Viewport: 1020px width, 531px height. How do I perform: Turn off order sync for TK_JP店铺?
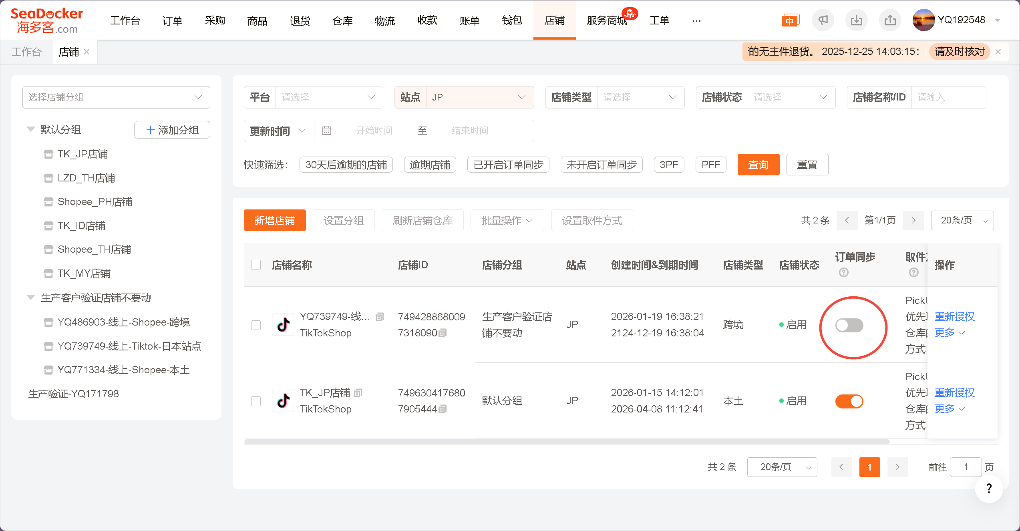(x=849, y=401)
